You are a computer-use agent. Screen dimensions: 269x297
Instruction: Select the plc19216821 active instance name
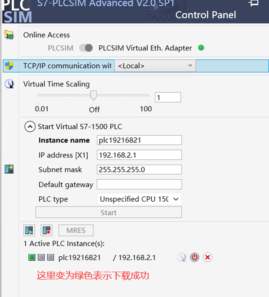click(x=80, y=258)
